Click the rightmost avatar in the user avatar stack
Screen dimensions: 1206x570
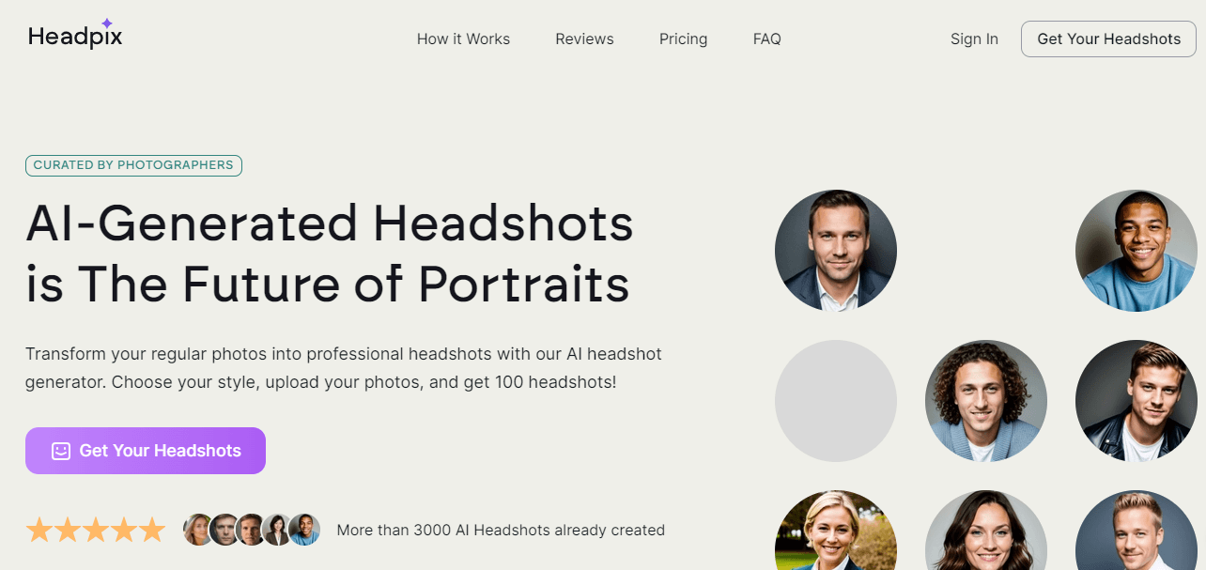point(304,530)
